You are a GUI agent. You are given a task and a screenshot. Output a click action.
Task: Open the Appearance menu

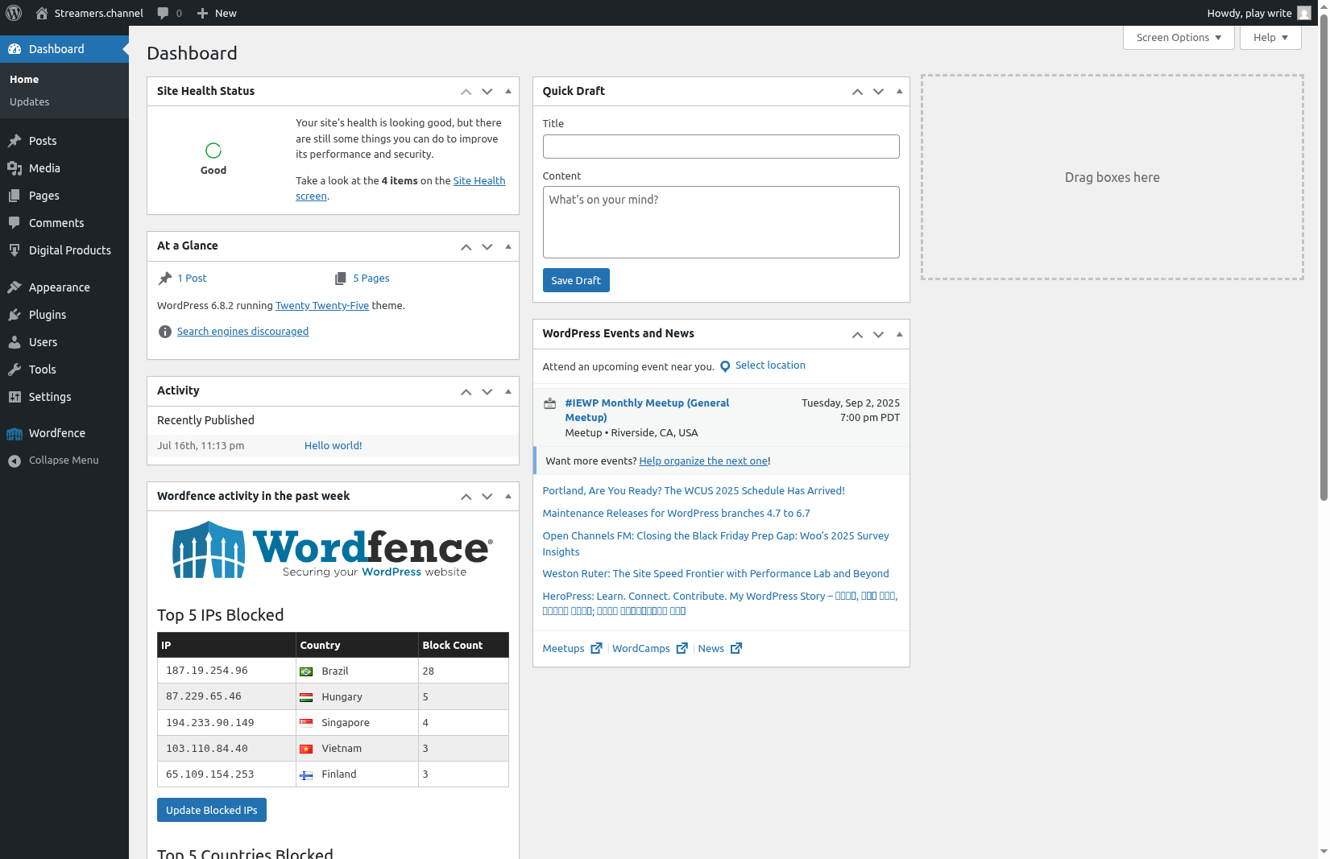pos(64,287)
